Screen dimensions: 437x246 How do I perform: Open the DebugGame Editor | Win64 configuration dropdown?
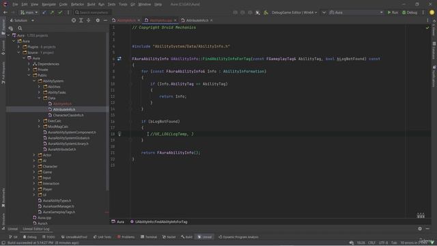[294, 12]
